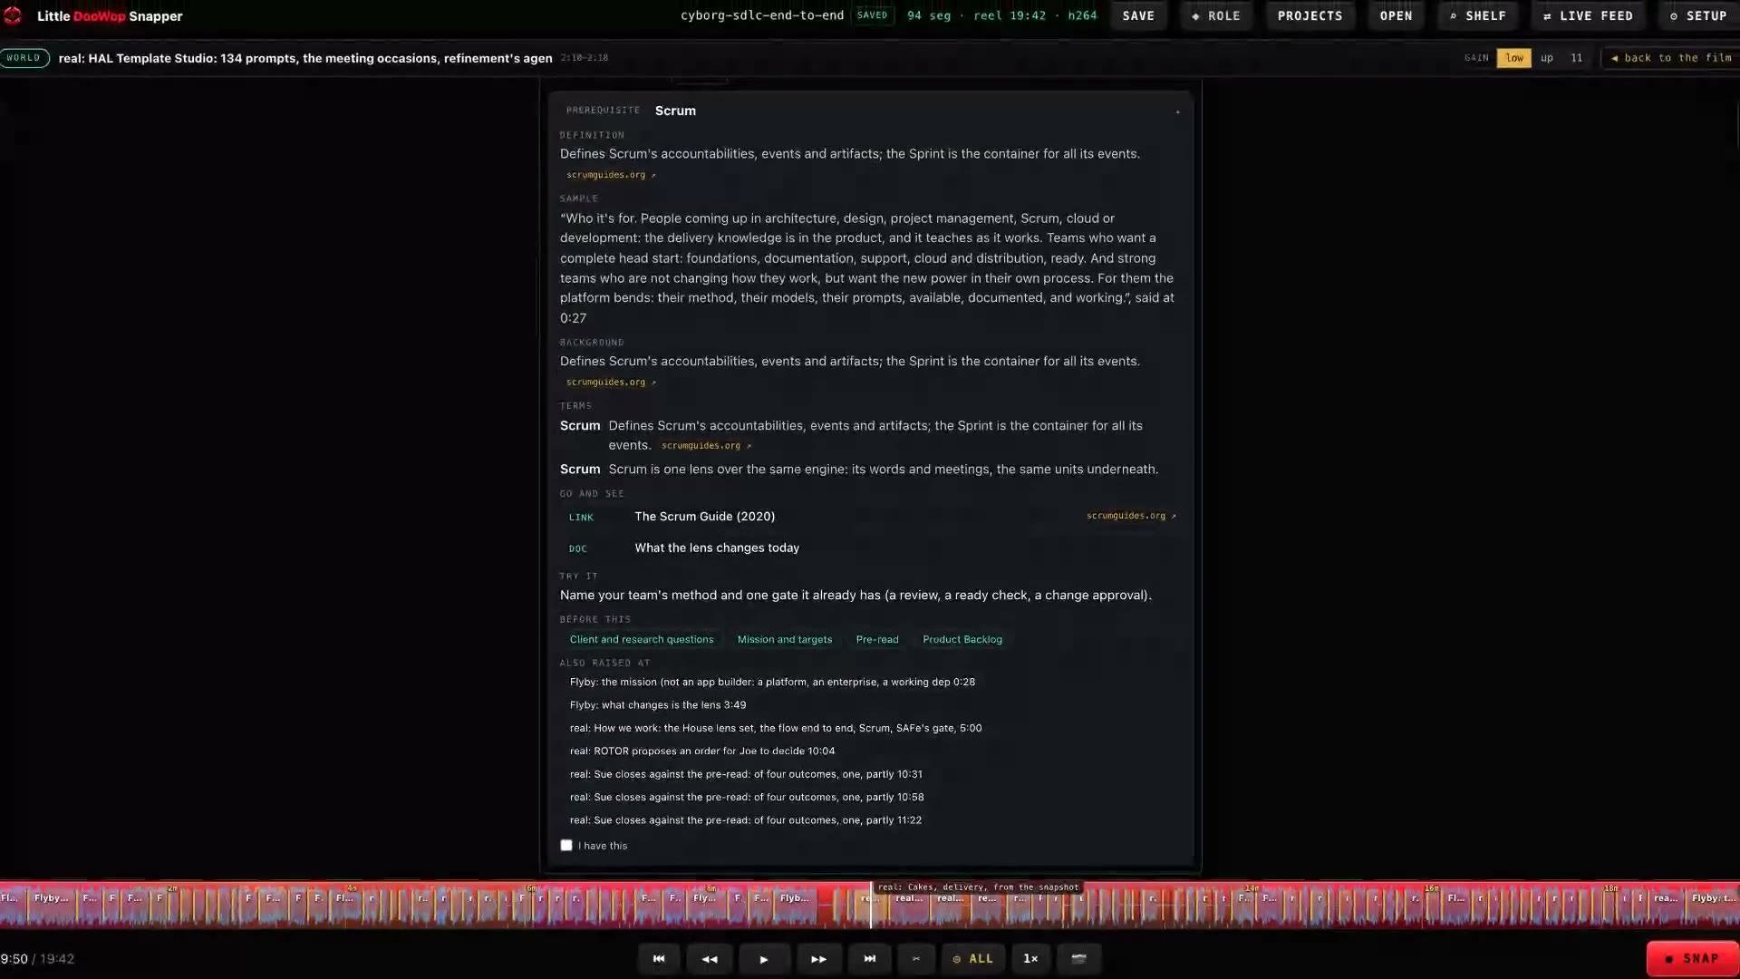The width and height of the screenshot is (1740, 979).
Task: Jump to 'Flyby: what changes is the lens 3:49'
Action: tap(658, 704)
